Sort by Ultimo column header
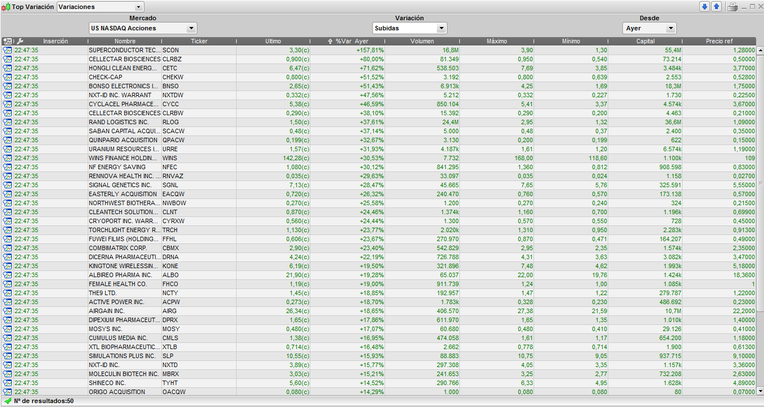 pos(273,41)
